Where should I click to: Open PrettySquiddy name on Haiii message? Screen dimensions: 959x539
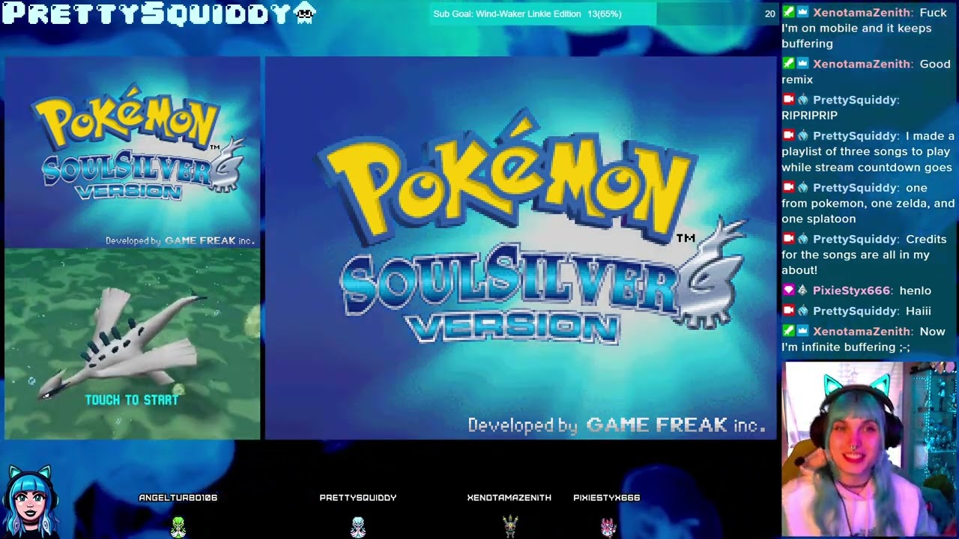tap(855, 311)
